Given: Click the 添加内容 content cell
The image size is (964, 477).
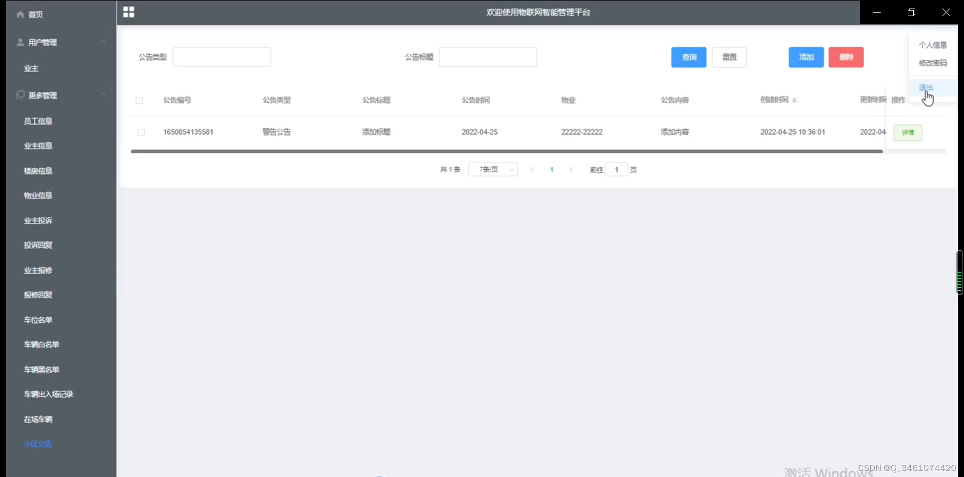Looking at the screenshot, I should [x=675, y=132].
